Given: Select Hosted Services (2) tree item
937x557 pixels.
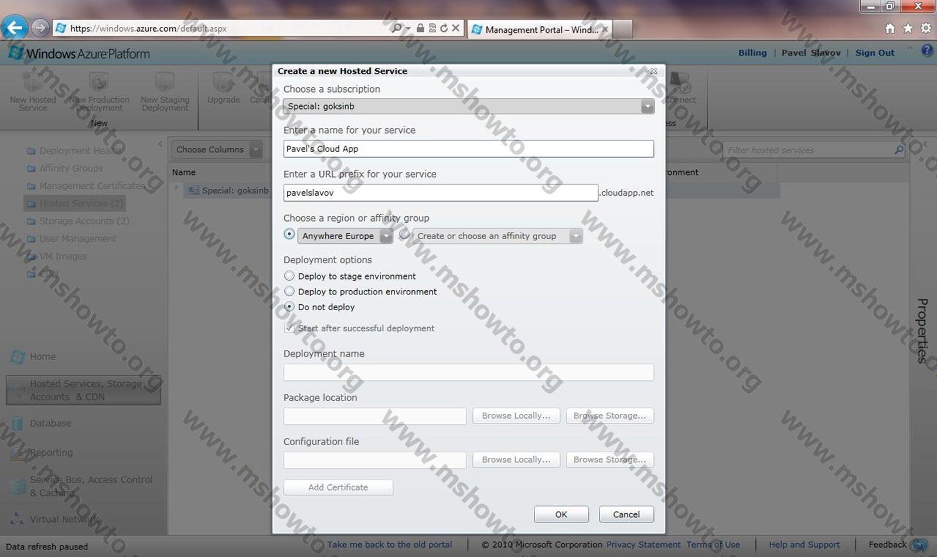Looking at the screenshot, I should point(74,203).
